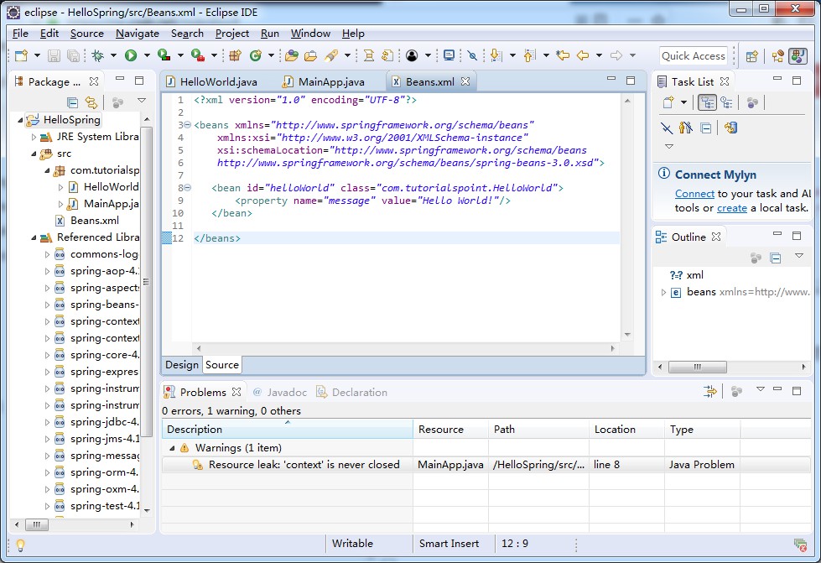
Task: Click the Monitor display icon in the toolbar
Action: coord(449,55)
